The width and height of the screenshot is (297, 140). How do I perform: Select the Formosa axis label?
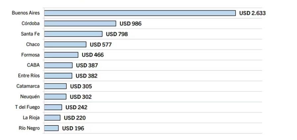click(x=30, y=55)
